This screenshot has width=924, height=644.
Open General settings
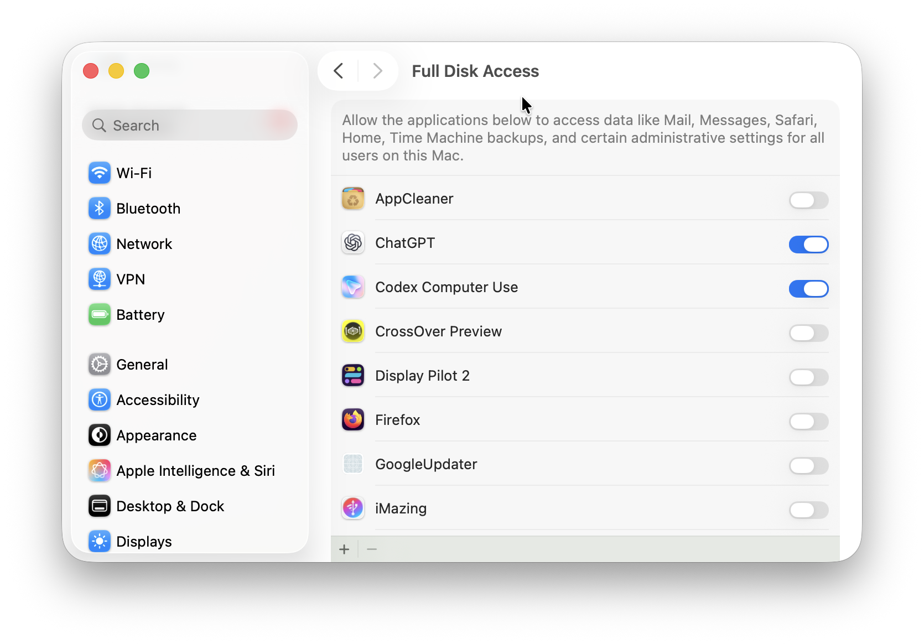click(190, 365)
